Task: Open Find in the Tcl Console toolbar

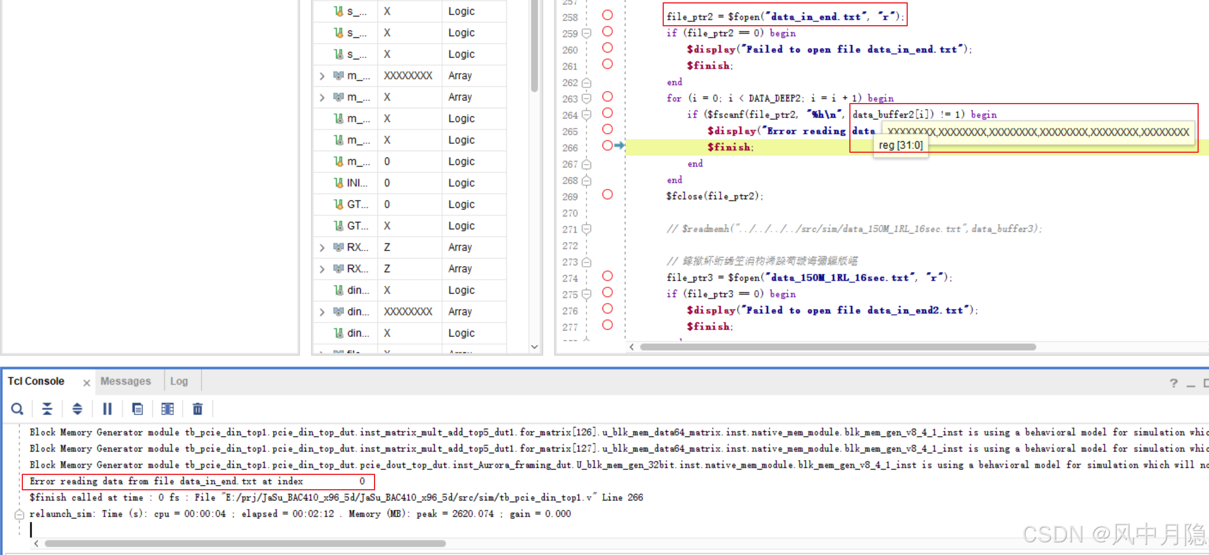Action: pos(17,409)
